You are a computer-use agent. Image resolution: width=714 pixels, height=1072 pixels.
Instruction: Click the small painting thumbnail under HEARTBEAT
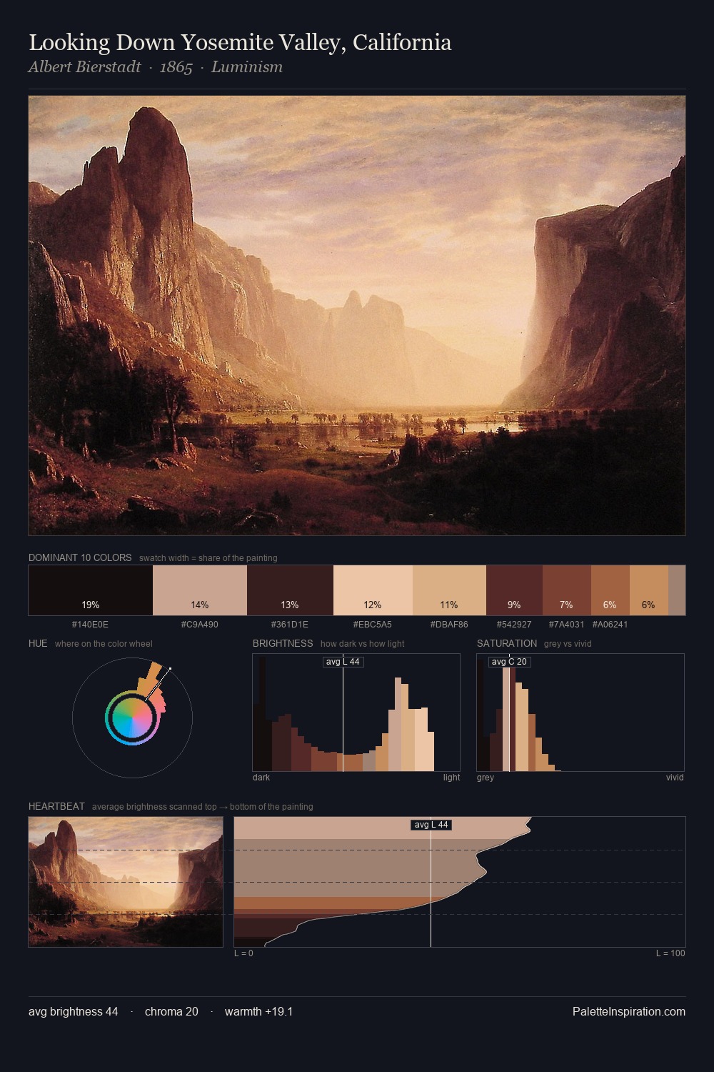click(126, 882)
